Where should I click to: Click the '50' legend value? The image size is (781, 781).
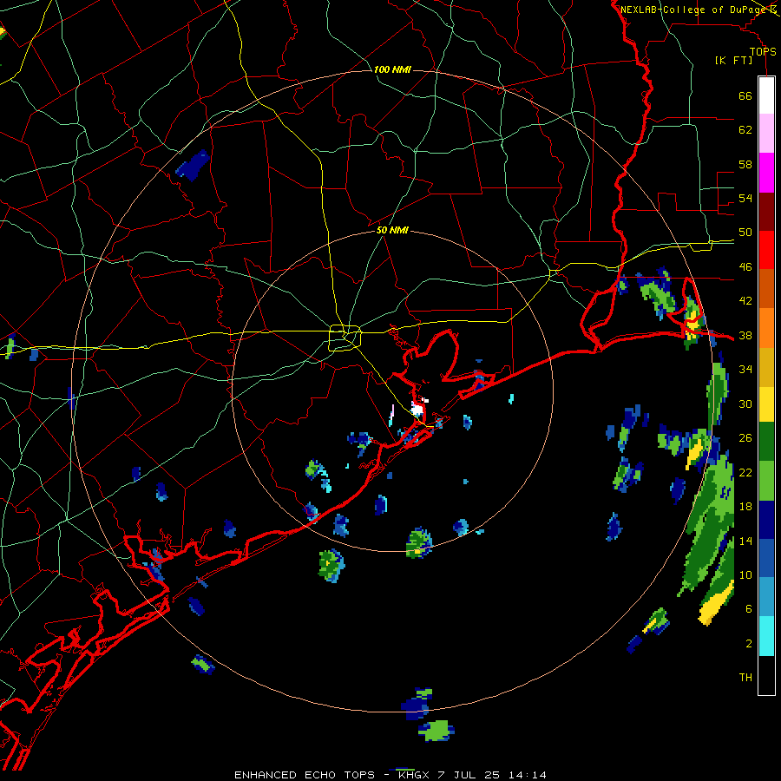[x=745, y=233]
